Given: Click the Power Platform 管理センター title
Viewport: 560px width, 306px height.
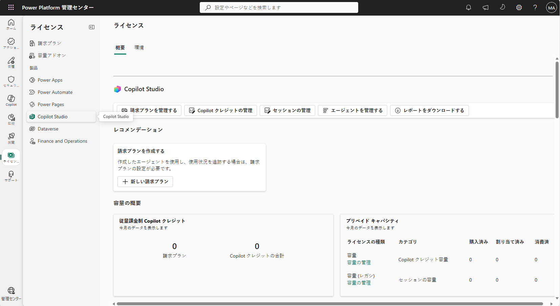Looking at the screenshot, I should point(58,7).
